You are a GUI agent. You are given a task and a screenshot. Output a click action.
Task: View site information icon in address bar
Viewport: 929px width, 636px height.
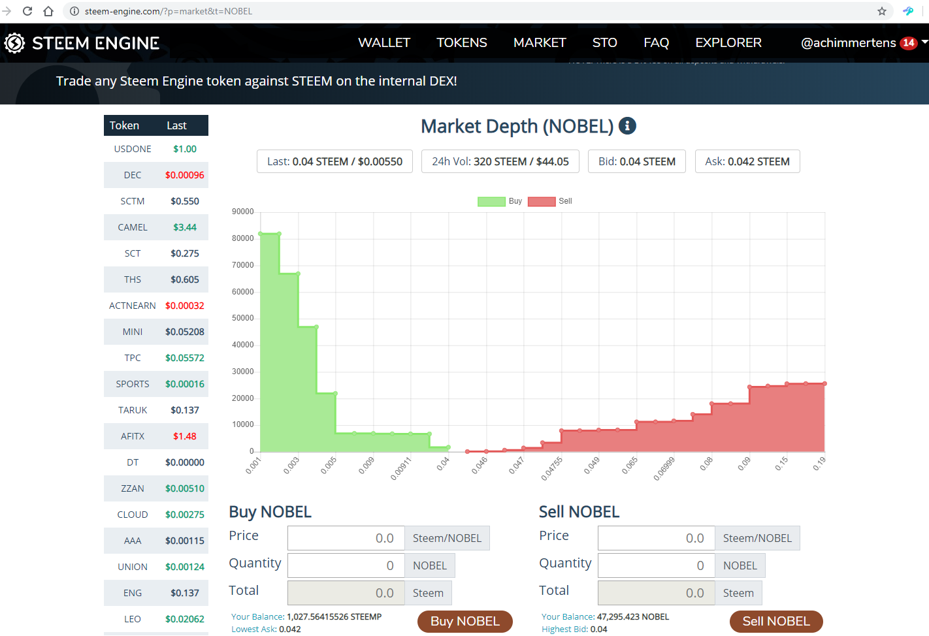click(x=74, y=11)
